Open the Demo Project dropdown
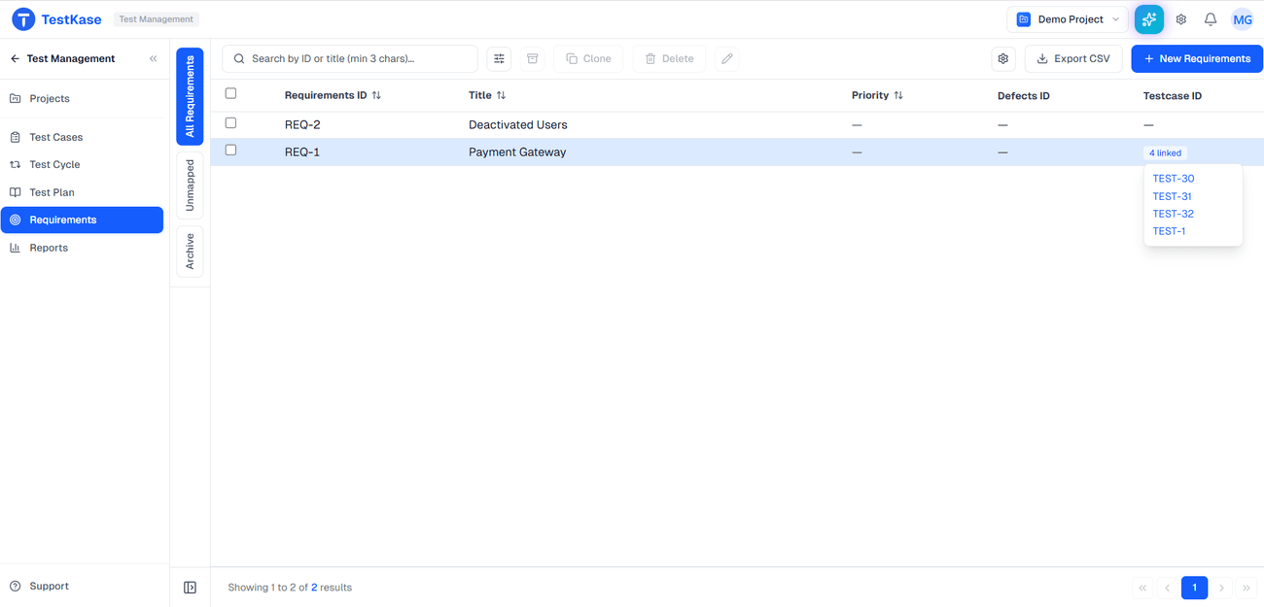 [1068, 19]
